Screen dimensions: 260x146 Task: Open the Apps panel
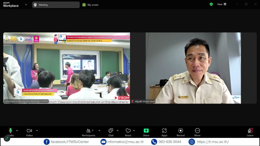(164, 131)
